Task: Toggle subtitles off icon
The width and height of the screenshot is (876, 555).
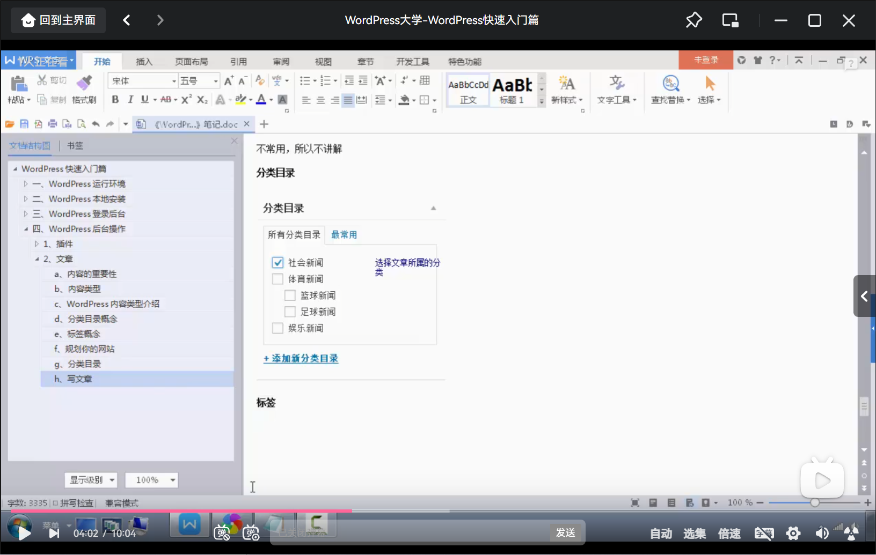Action: [764, 533]
